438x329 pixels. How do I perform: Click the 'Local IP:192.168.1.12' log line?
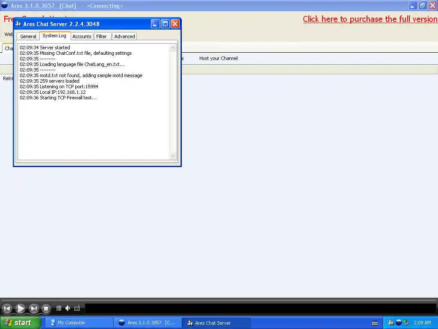(x=53, y=93)
